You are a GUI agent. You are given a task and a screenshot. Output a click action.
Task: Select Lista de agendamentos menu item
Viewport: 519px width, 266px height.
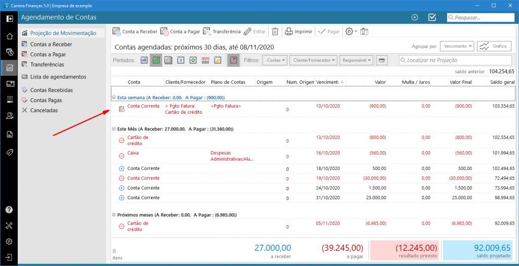[x=58, y=77]
